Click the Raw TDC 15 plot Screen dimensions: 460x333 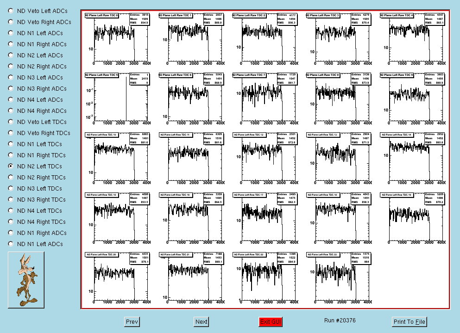click(117, 218)
